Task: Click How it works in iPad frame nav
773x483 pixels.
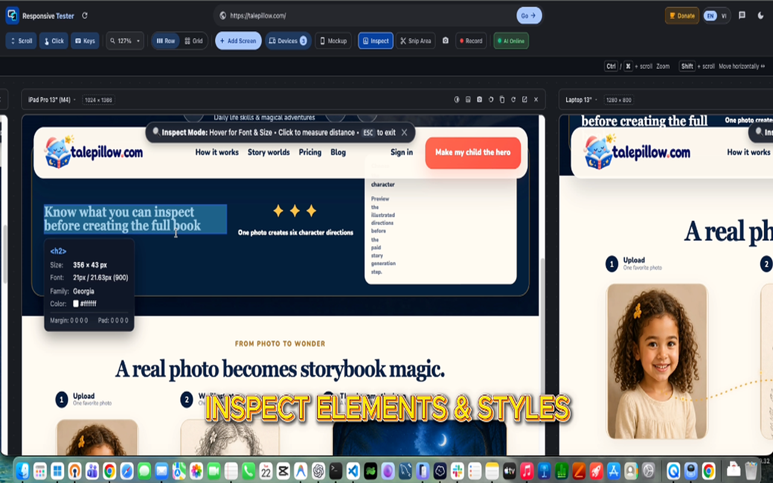Action: pos(217,152)
